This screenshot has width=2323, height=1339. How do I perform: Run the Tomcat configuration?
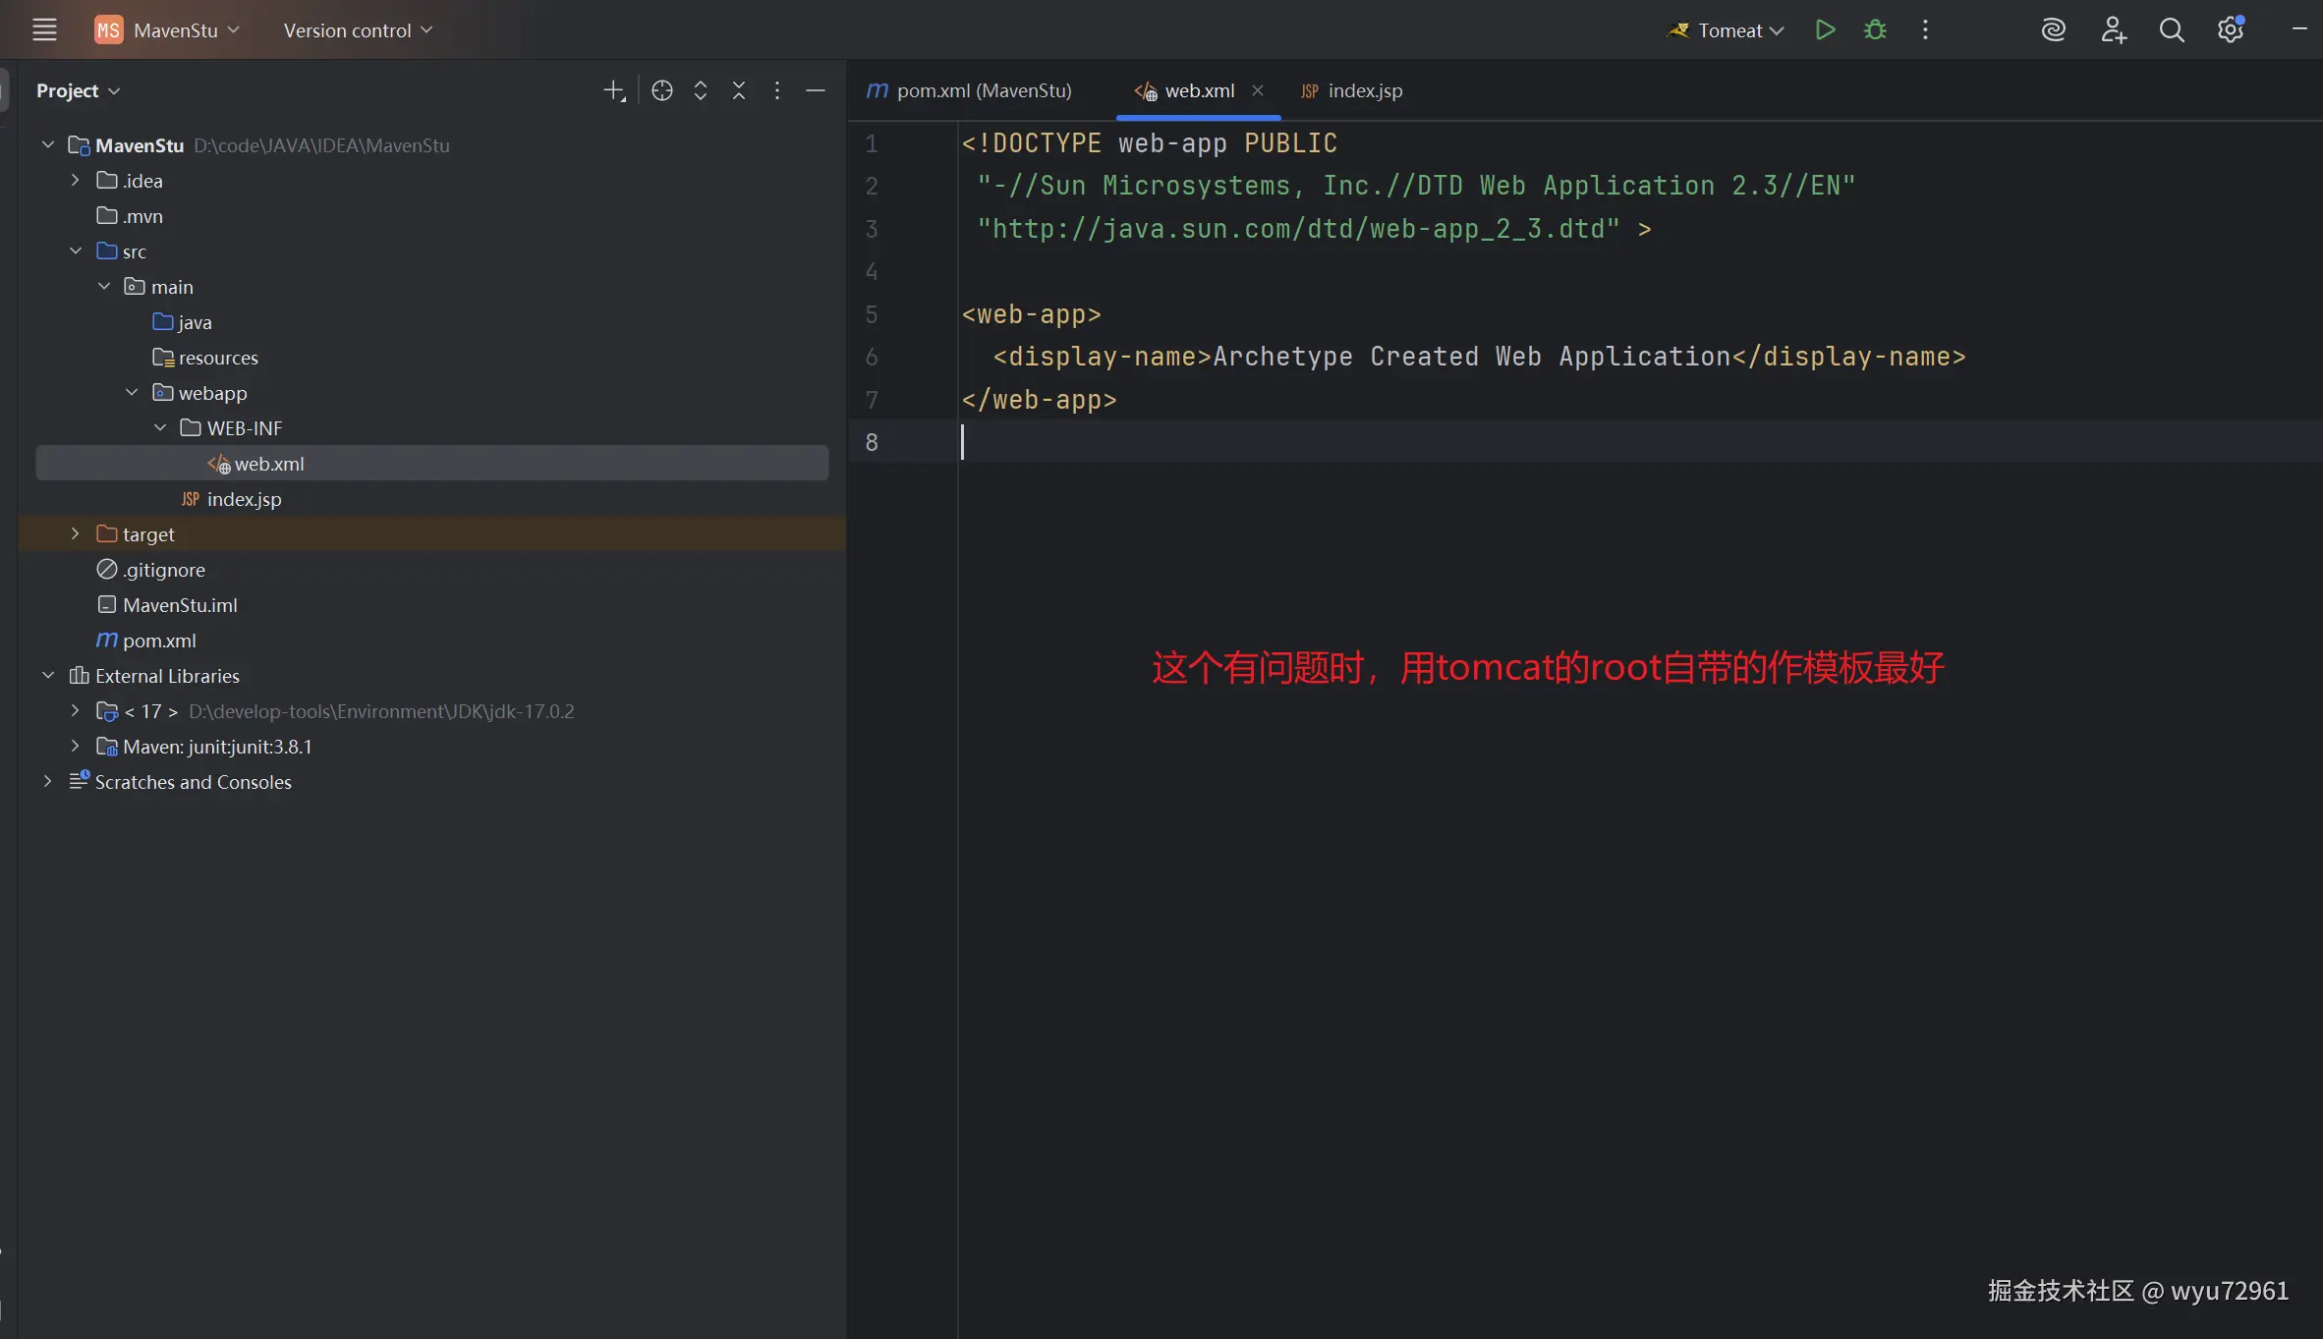tap(1825, 30)
